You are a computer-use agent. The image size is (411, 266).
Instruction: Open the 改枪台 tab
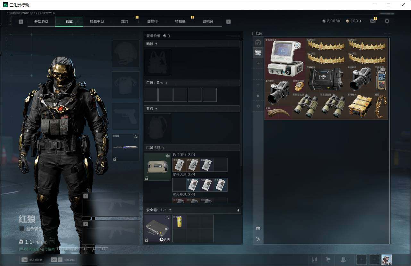[x=208, y=22]
